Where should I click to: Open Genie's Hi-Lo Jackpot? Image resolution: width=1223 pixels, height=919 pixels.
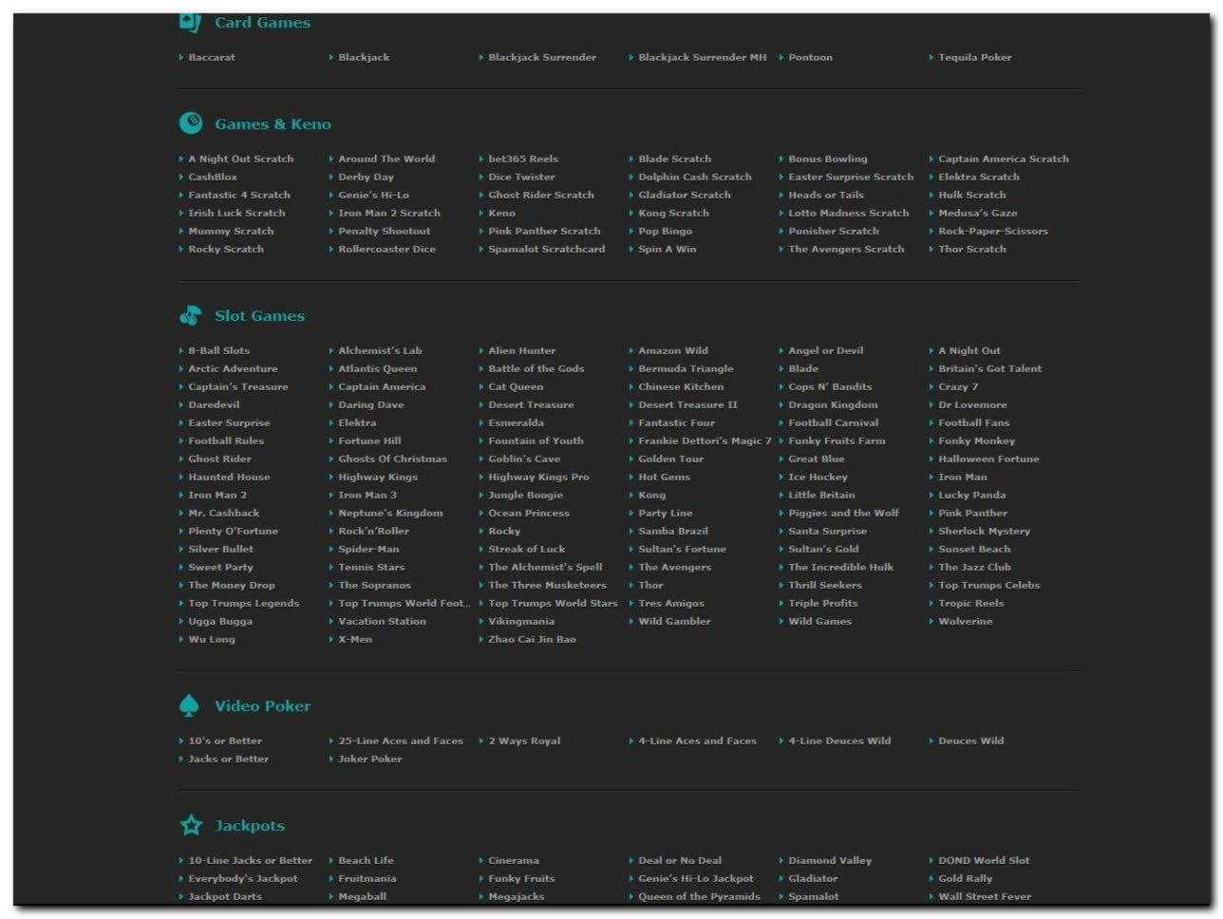click(x=697, y=879)
